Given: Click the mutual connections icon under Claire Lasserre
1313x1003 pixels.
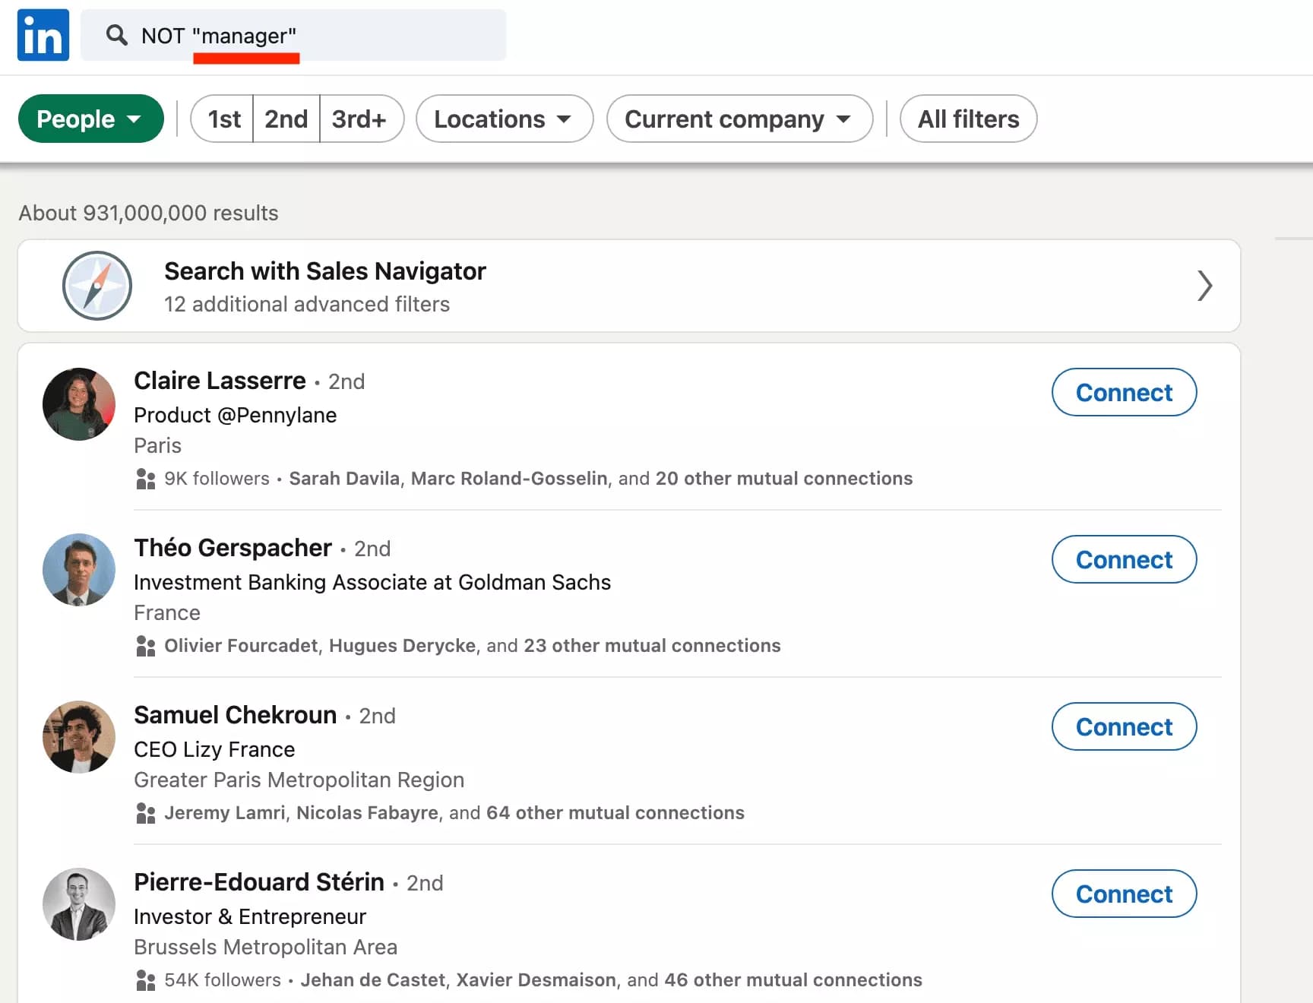Looking at the screenshot, I should pos(144,478).
